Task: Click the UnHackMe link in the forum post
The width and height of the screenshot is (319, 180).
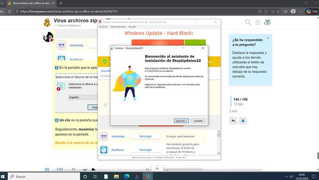Action: 76,45
